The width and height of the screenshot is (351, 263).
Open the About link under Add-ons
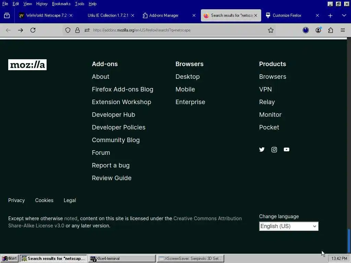[x=100, y=77]
